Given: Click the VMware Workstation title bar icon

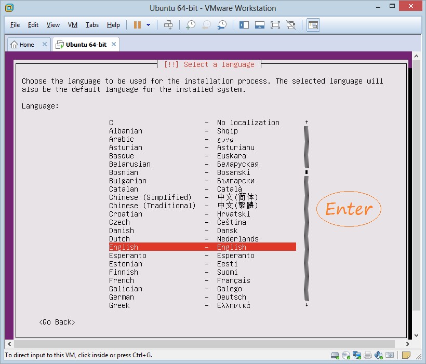Looking at the screenshot, I should tap(9, 8).
